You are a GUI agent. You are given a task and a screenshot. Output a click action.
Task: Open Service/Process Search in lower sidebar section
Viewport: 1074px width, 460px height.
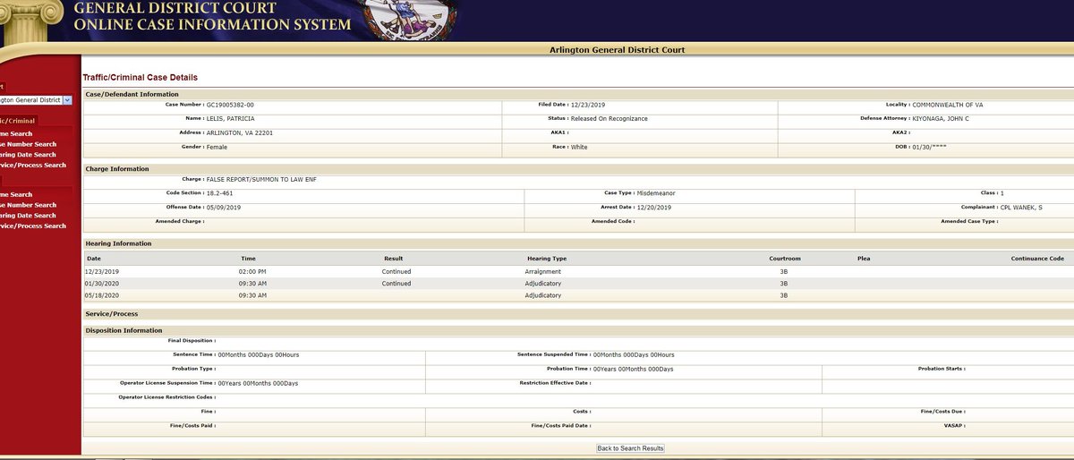(x=33, y=226)
